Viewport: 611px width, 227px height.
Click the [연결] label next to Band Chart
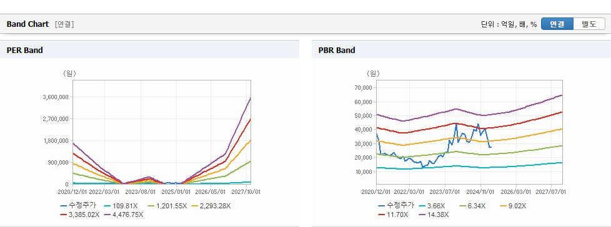[x=64, y=24]
